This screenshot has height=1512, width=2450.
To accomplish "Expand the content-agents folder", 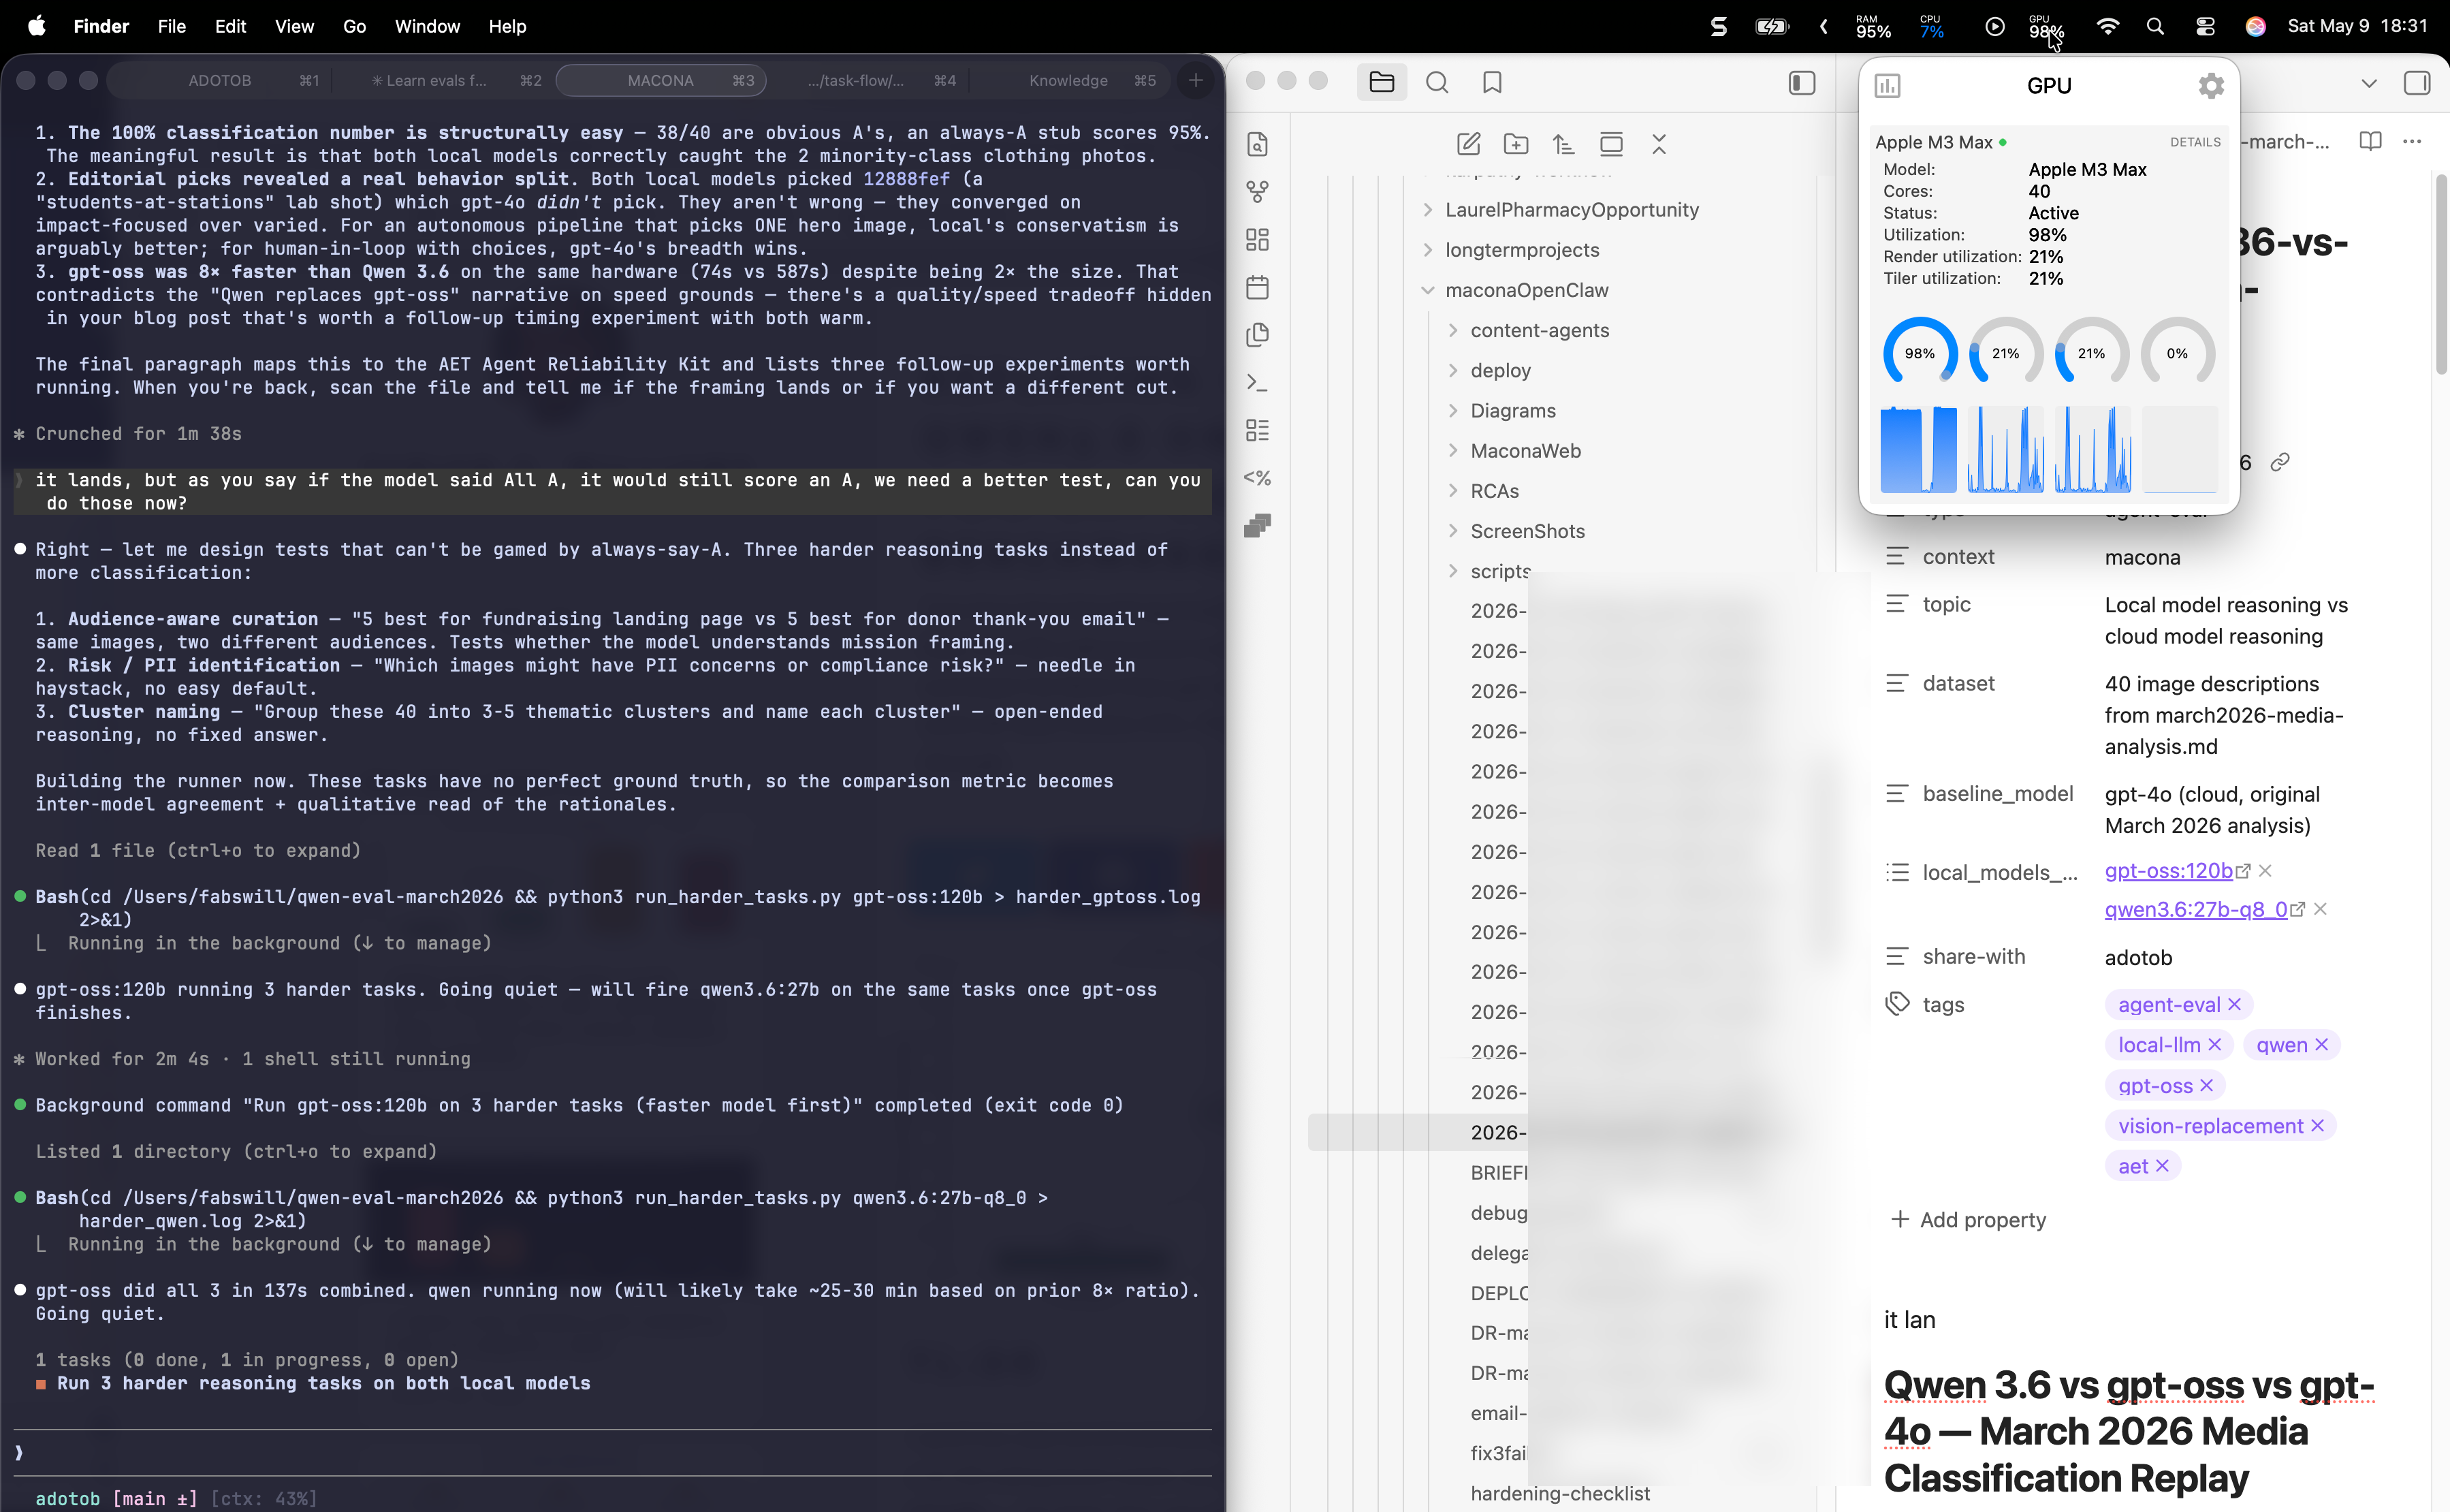I will pos(1452,330).
